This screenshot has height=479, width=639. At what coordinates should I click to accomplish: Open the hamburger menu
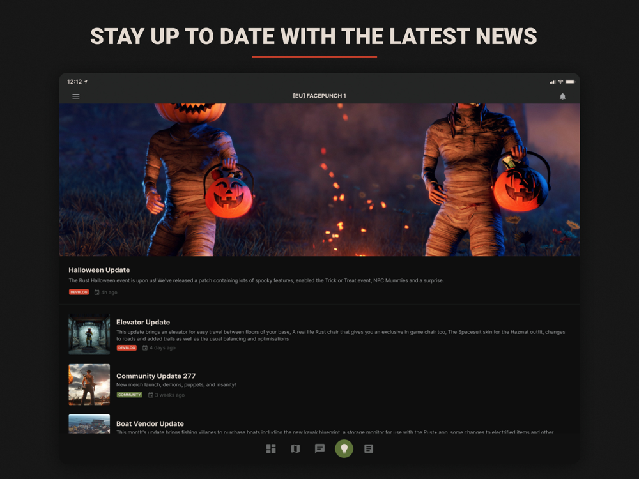tap(76, 96)
